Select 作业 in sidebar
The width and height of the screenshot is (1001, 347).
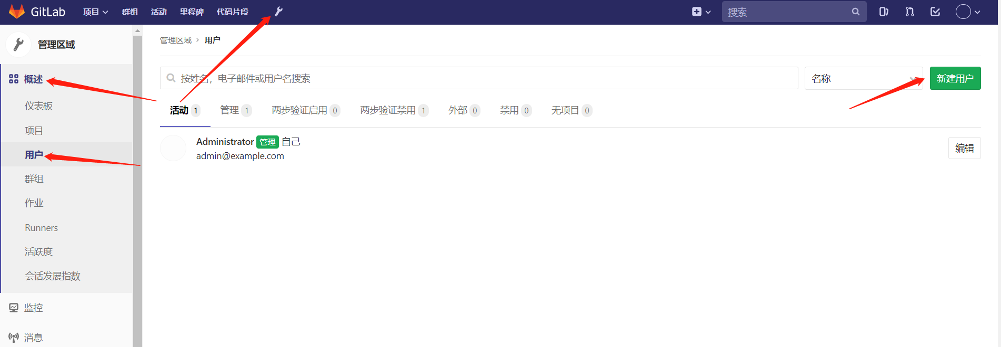click(x=34, y=203)
